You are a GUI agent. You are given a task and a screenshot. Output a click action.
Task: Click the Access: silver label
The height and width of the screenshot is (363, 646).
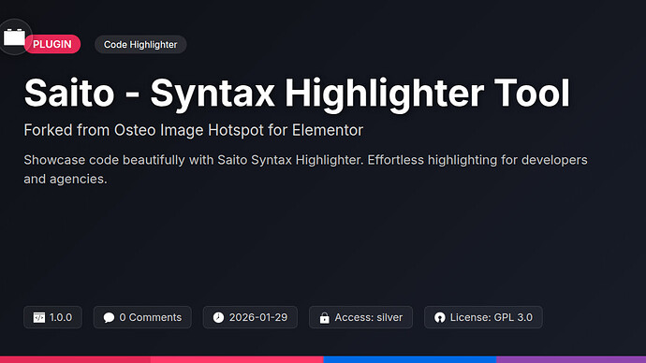tap(369, 317)
